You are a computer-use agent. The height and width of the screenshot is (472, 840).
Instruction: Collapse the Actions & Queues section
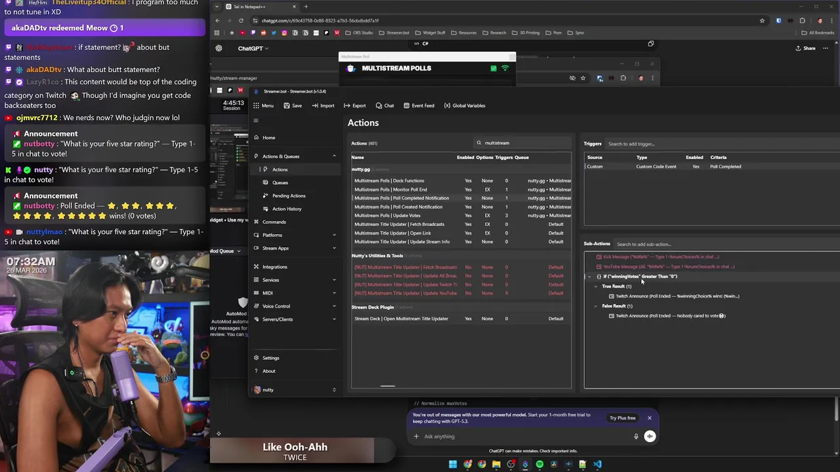334,156
